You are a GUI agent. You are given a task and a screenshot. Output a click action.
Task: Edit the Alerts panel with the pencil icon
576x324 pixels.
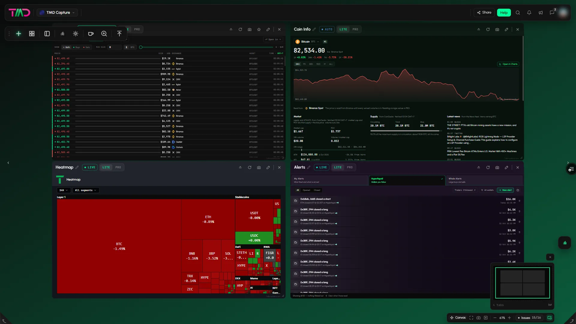tap(506, 167)
